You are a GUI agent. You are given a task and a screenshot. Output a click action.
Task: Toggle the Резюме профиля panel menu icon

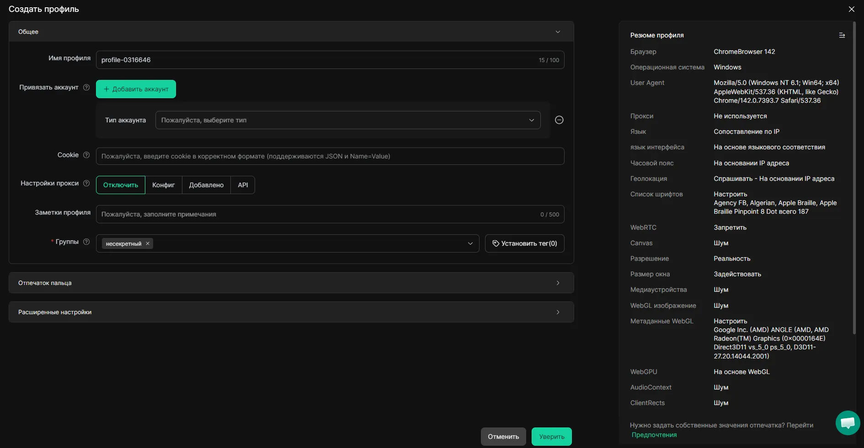[x=842, y=35]
